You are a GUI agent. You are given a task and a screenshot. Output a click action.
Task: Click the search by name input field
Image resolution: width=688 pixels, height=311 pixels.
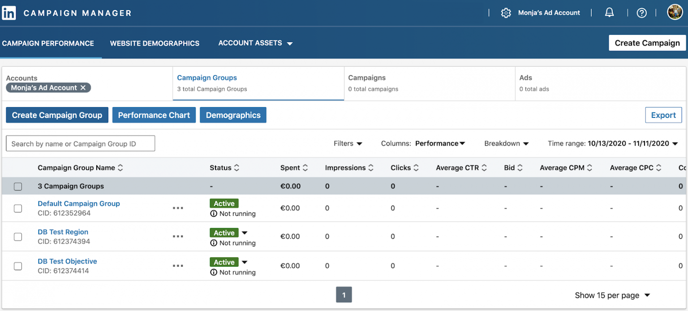80,143
